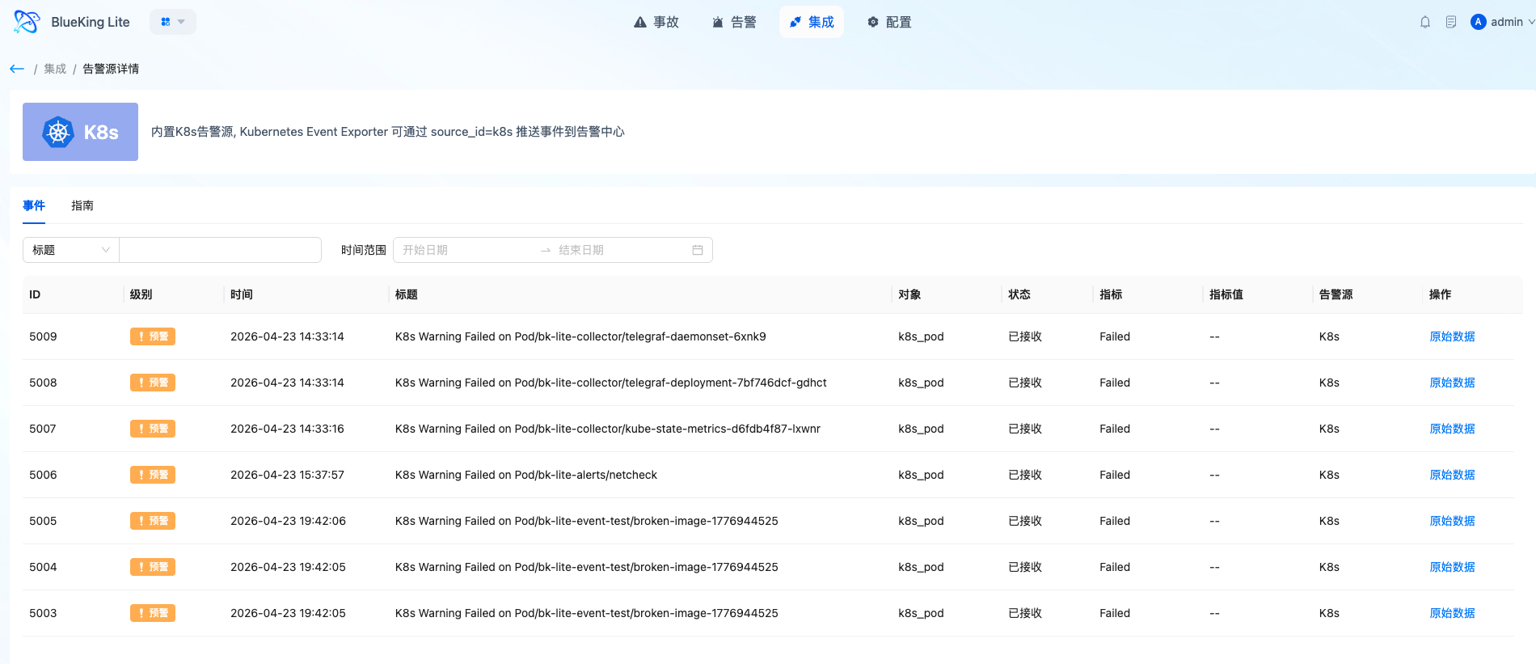Open the calendar icon in date range
The image size is (1536, 664).
click(698, 250)
